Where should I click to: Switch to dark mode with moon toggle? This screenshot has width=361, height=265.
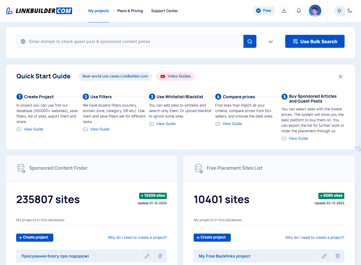pyautogui.click(x=349, y=11)
